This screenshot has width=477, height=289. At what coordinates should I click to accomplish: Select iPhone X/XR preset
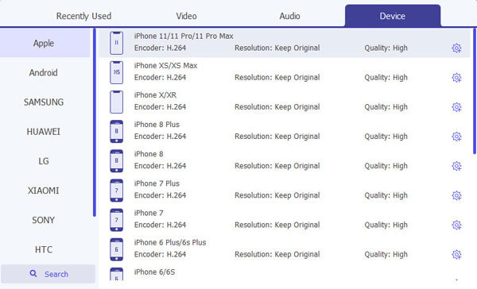155,94
